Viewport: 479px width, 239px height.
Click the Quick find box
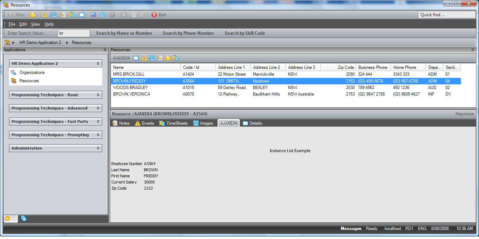tap(447, 15)
